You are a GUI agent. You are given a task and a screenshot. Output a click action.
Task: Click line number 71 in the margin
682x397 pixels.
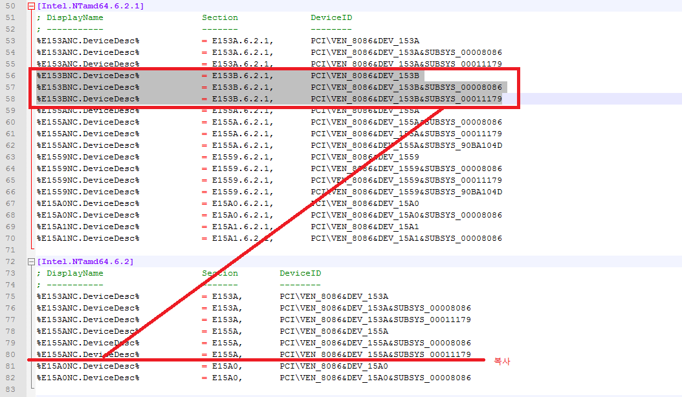coord(10,250)
